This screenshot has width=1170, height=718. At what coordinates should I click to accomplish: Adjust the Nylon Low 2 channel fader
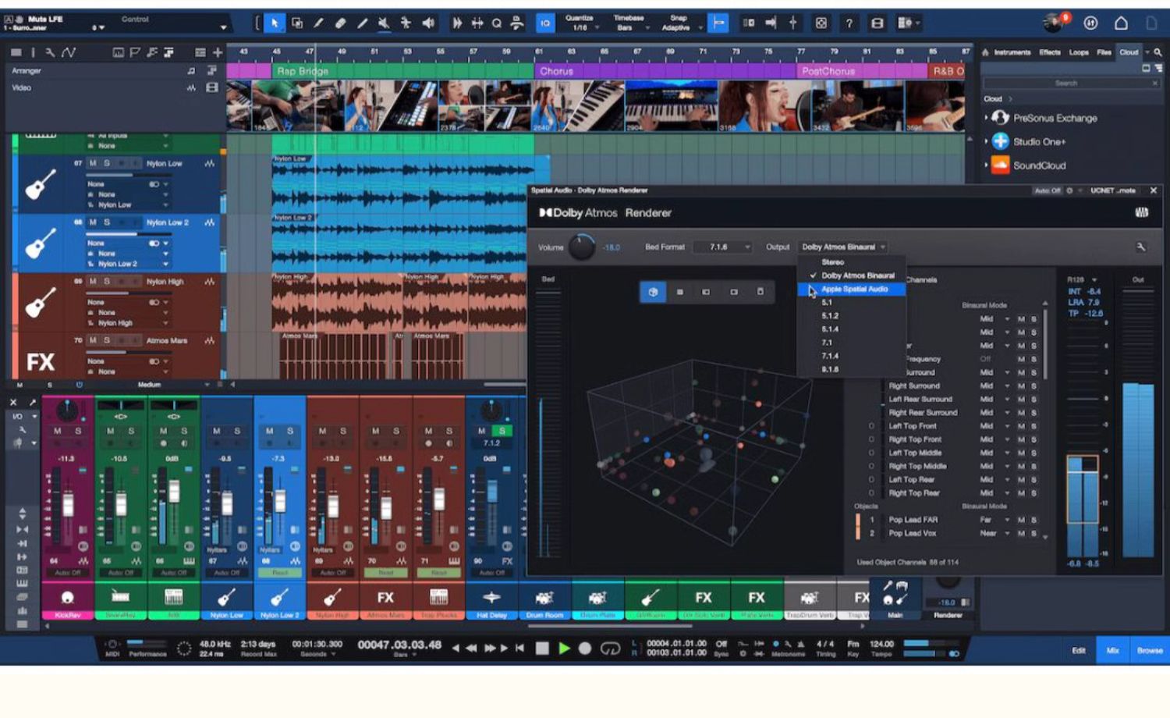[x=280, y=500]
